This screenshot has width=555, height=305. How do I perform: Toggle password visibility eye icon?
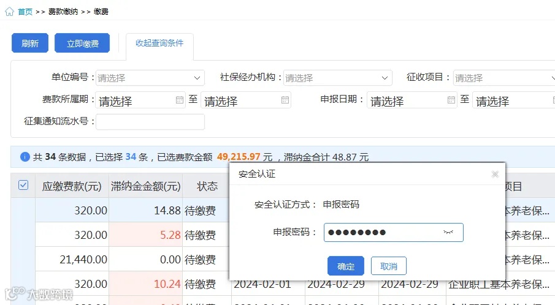[x=448, y=232]
